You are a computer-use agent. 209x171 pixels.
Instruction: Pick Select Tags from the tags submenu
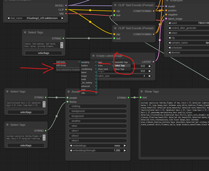(x=122, y=65)
